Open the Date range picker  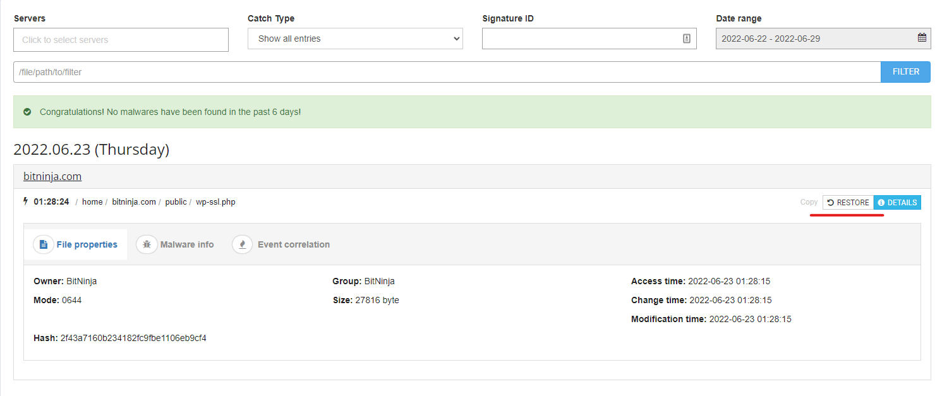(x=823, y=38)
